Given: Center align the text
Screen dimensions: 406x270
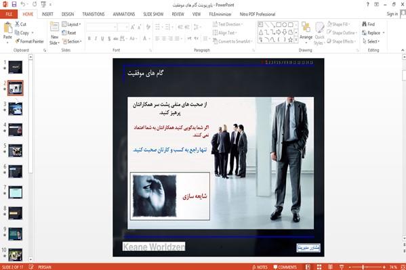Looking at the screenshot, I should [163, 39].
